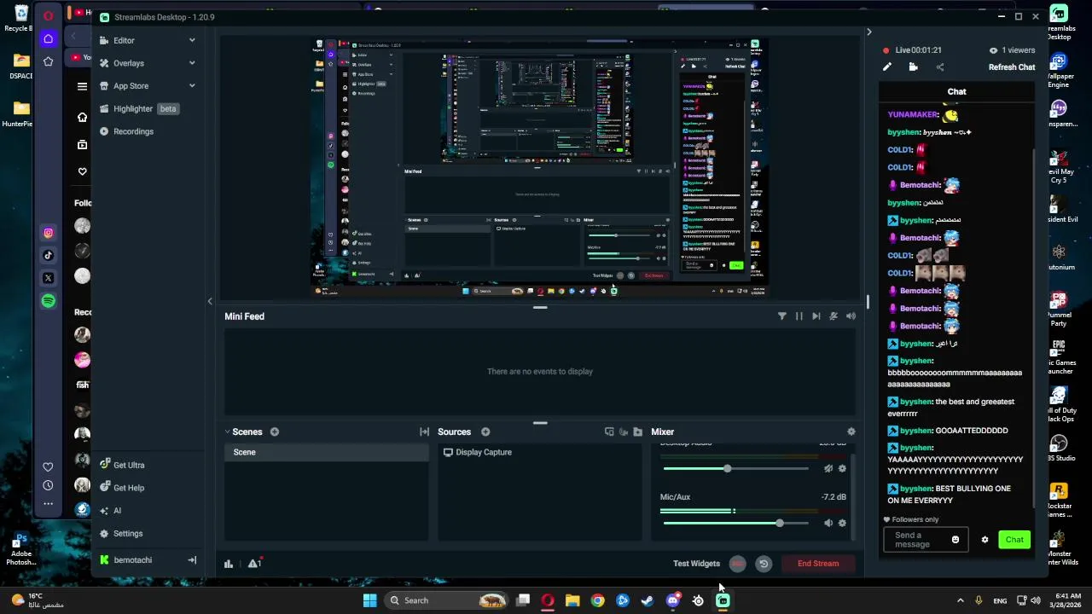Click the camera icon under Live timer
1092x614 pixels.
[x=913, y=67]
